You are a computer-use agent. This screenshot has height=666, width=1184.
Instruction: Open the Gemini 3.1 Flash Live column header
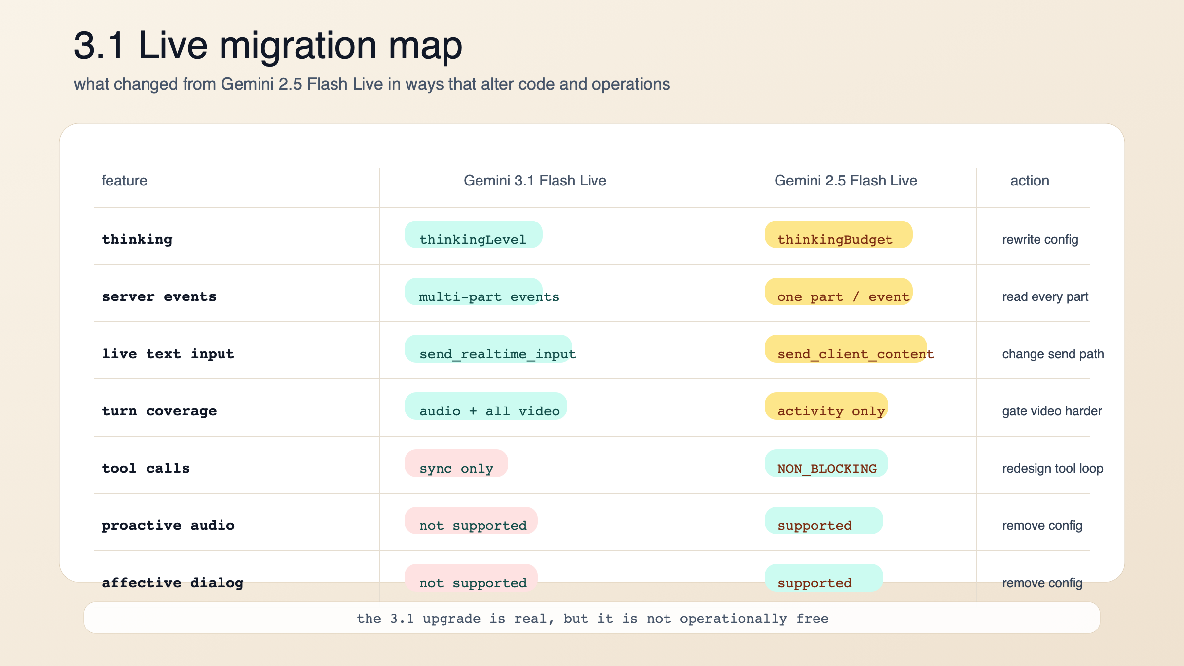coord(535,181)
